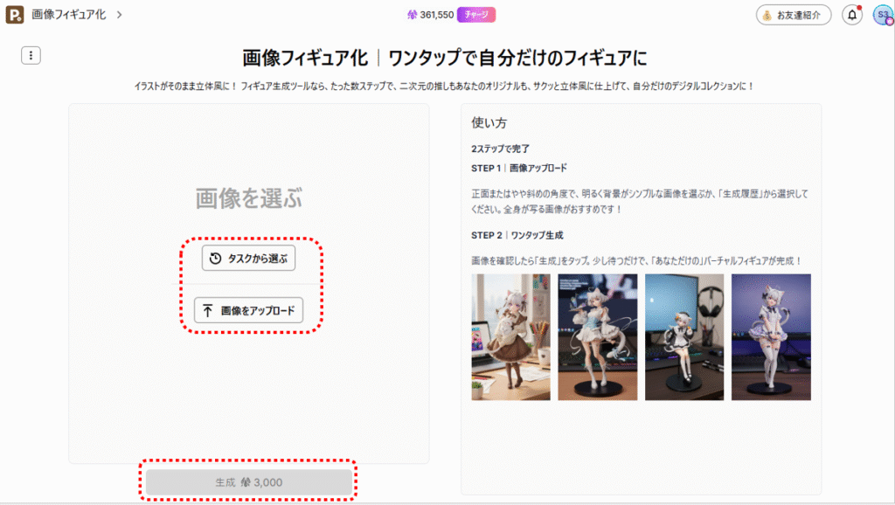Click the 使い方 panel heading

tap(489, 123)
